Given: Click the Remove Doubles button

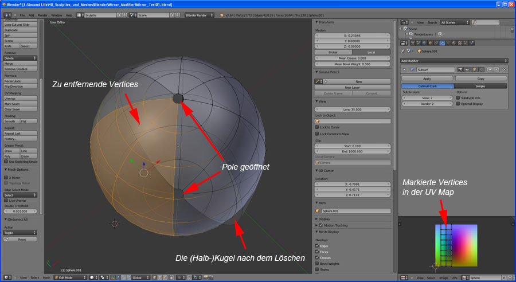Looking at the screenshot, I should point(21,68).
